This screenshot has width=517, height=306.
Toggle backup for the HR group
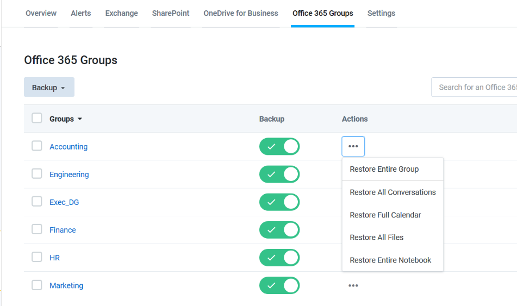279,258
